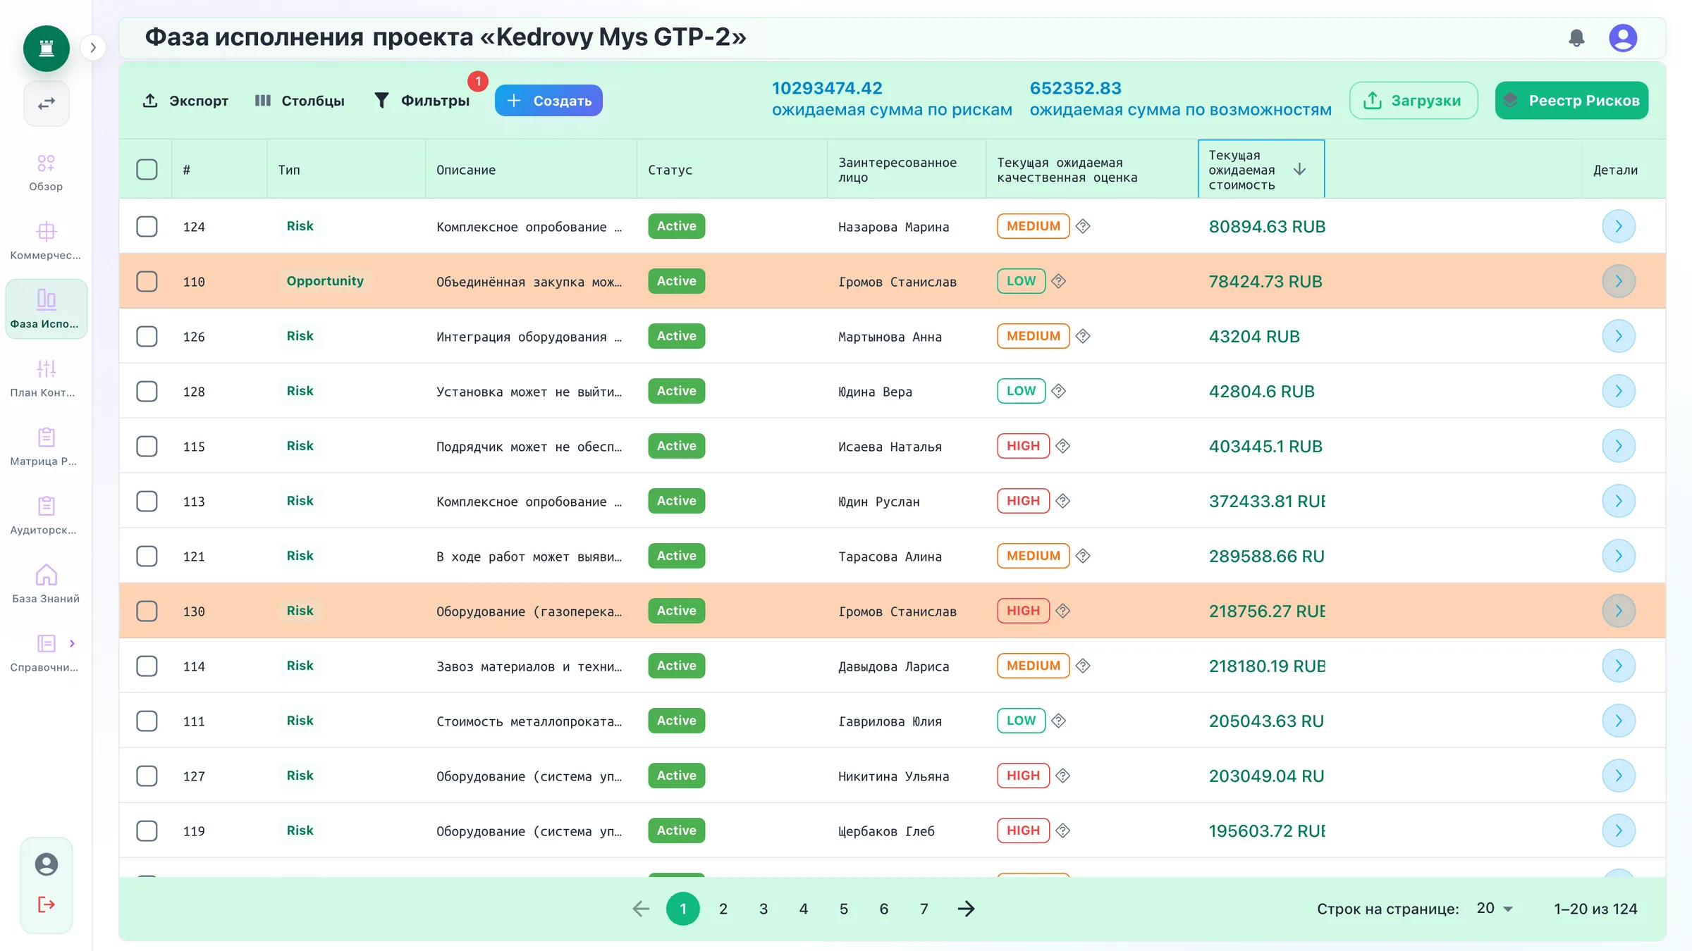Open notifications bell icon
Viewport: 1692px width, 951px height.
click(x=1576, y=38)
